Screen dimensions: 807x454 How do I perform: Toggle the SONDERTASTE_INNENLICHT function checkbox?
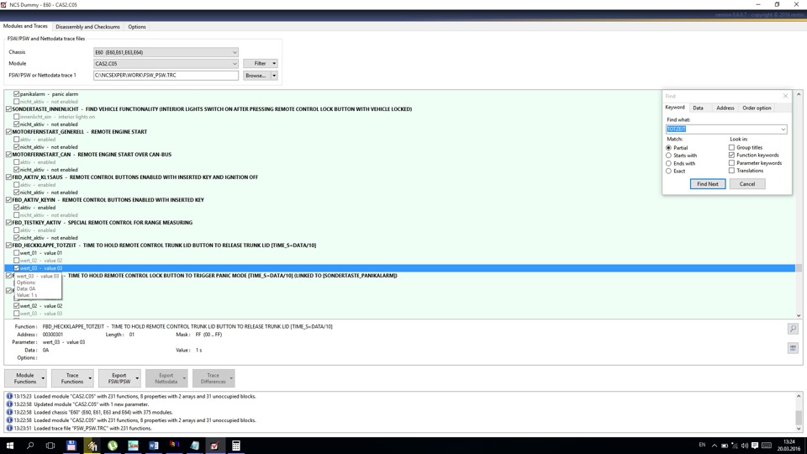point(8,109)
